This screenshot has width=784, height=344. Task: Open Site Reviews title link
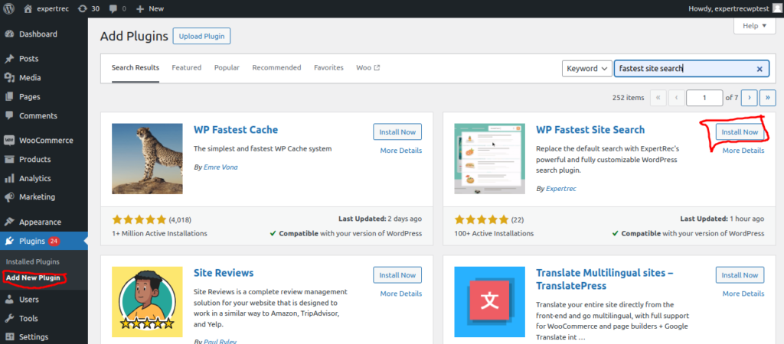224,273
